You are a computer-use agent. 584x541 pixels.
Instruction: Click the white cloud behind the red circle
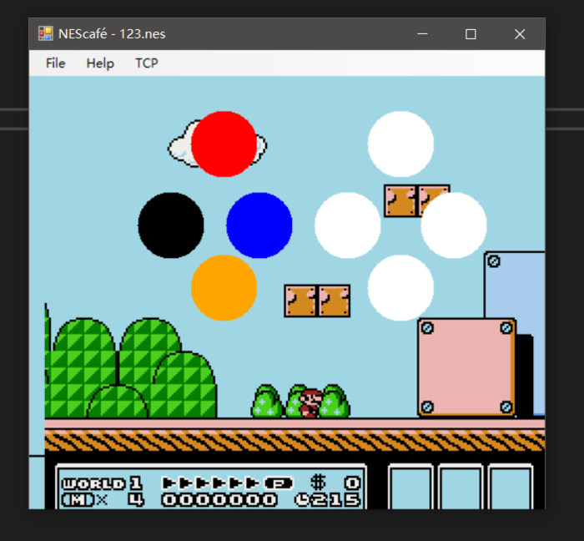pyautogui.click(x=179, y=148)
